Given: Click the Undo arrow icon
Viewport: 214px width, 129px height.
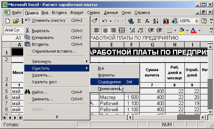Looking at the screenshot, I should (x=105, y=21).
